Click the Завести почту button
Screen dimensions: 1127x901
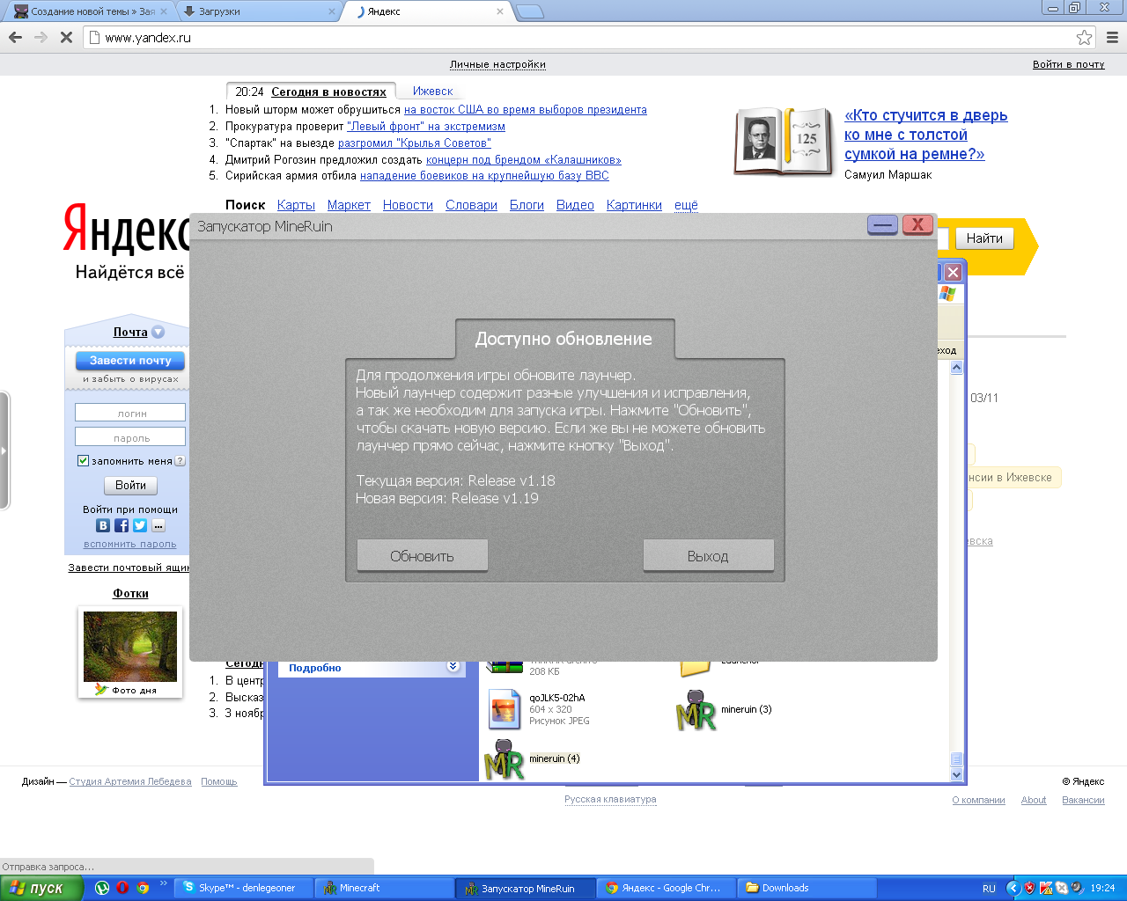coord(130,360)
